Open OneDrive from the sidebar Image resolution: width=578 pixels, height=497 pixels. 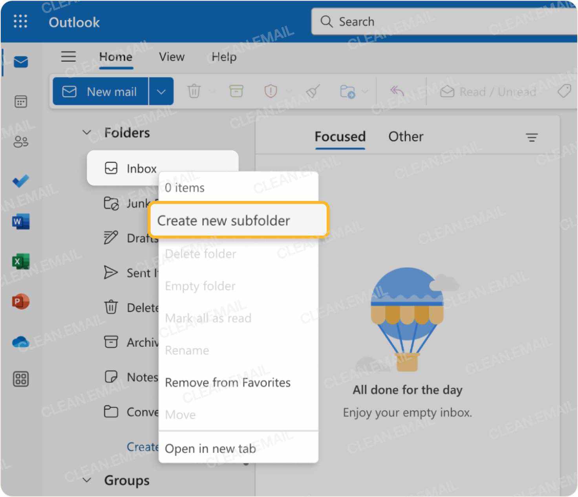click(20, 342)
